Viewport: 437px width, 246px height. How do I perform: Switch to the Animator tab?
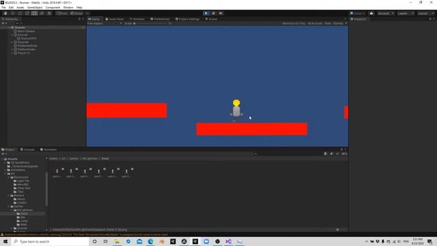(x=137, y=19)
